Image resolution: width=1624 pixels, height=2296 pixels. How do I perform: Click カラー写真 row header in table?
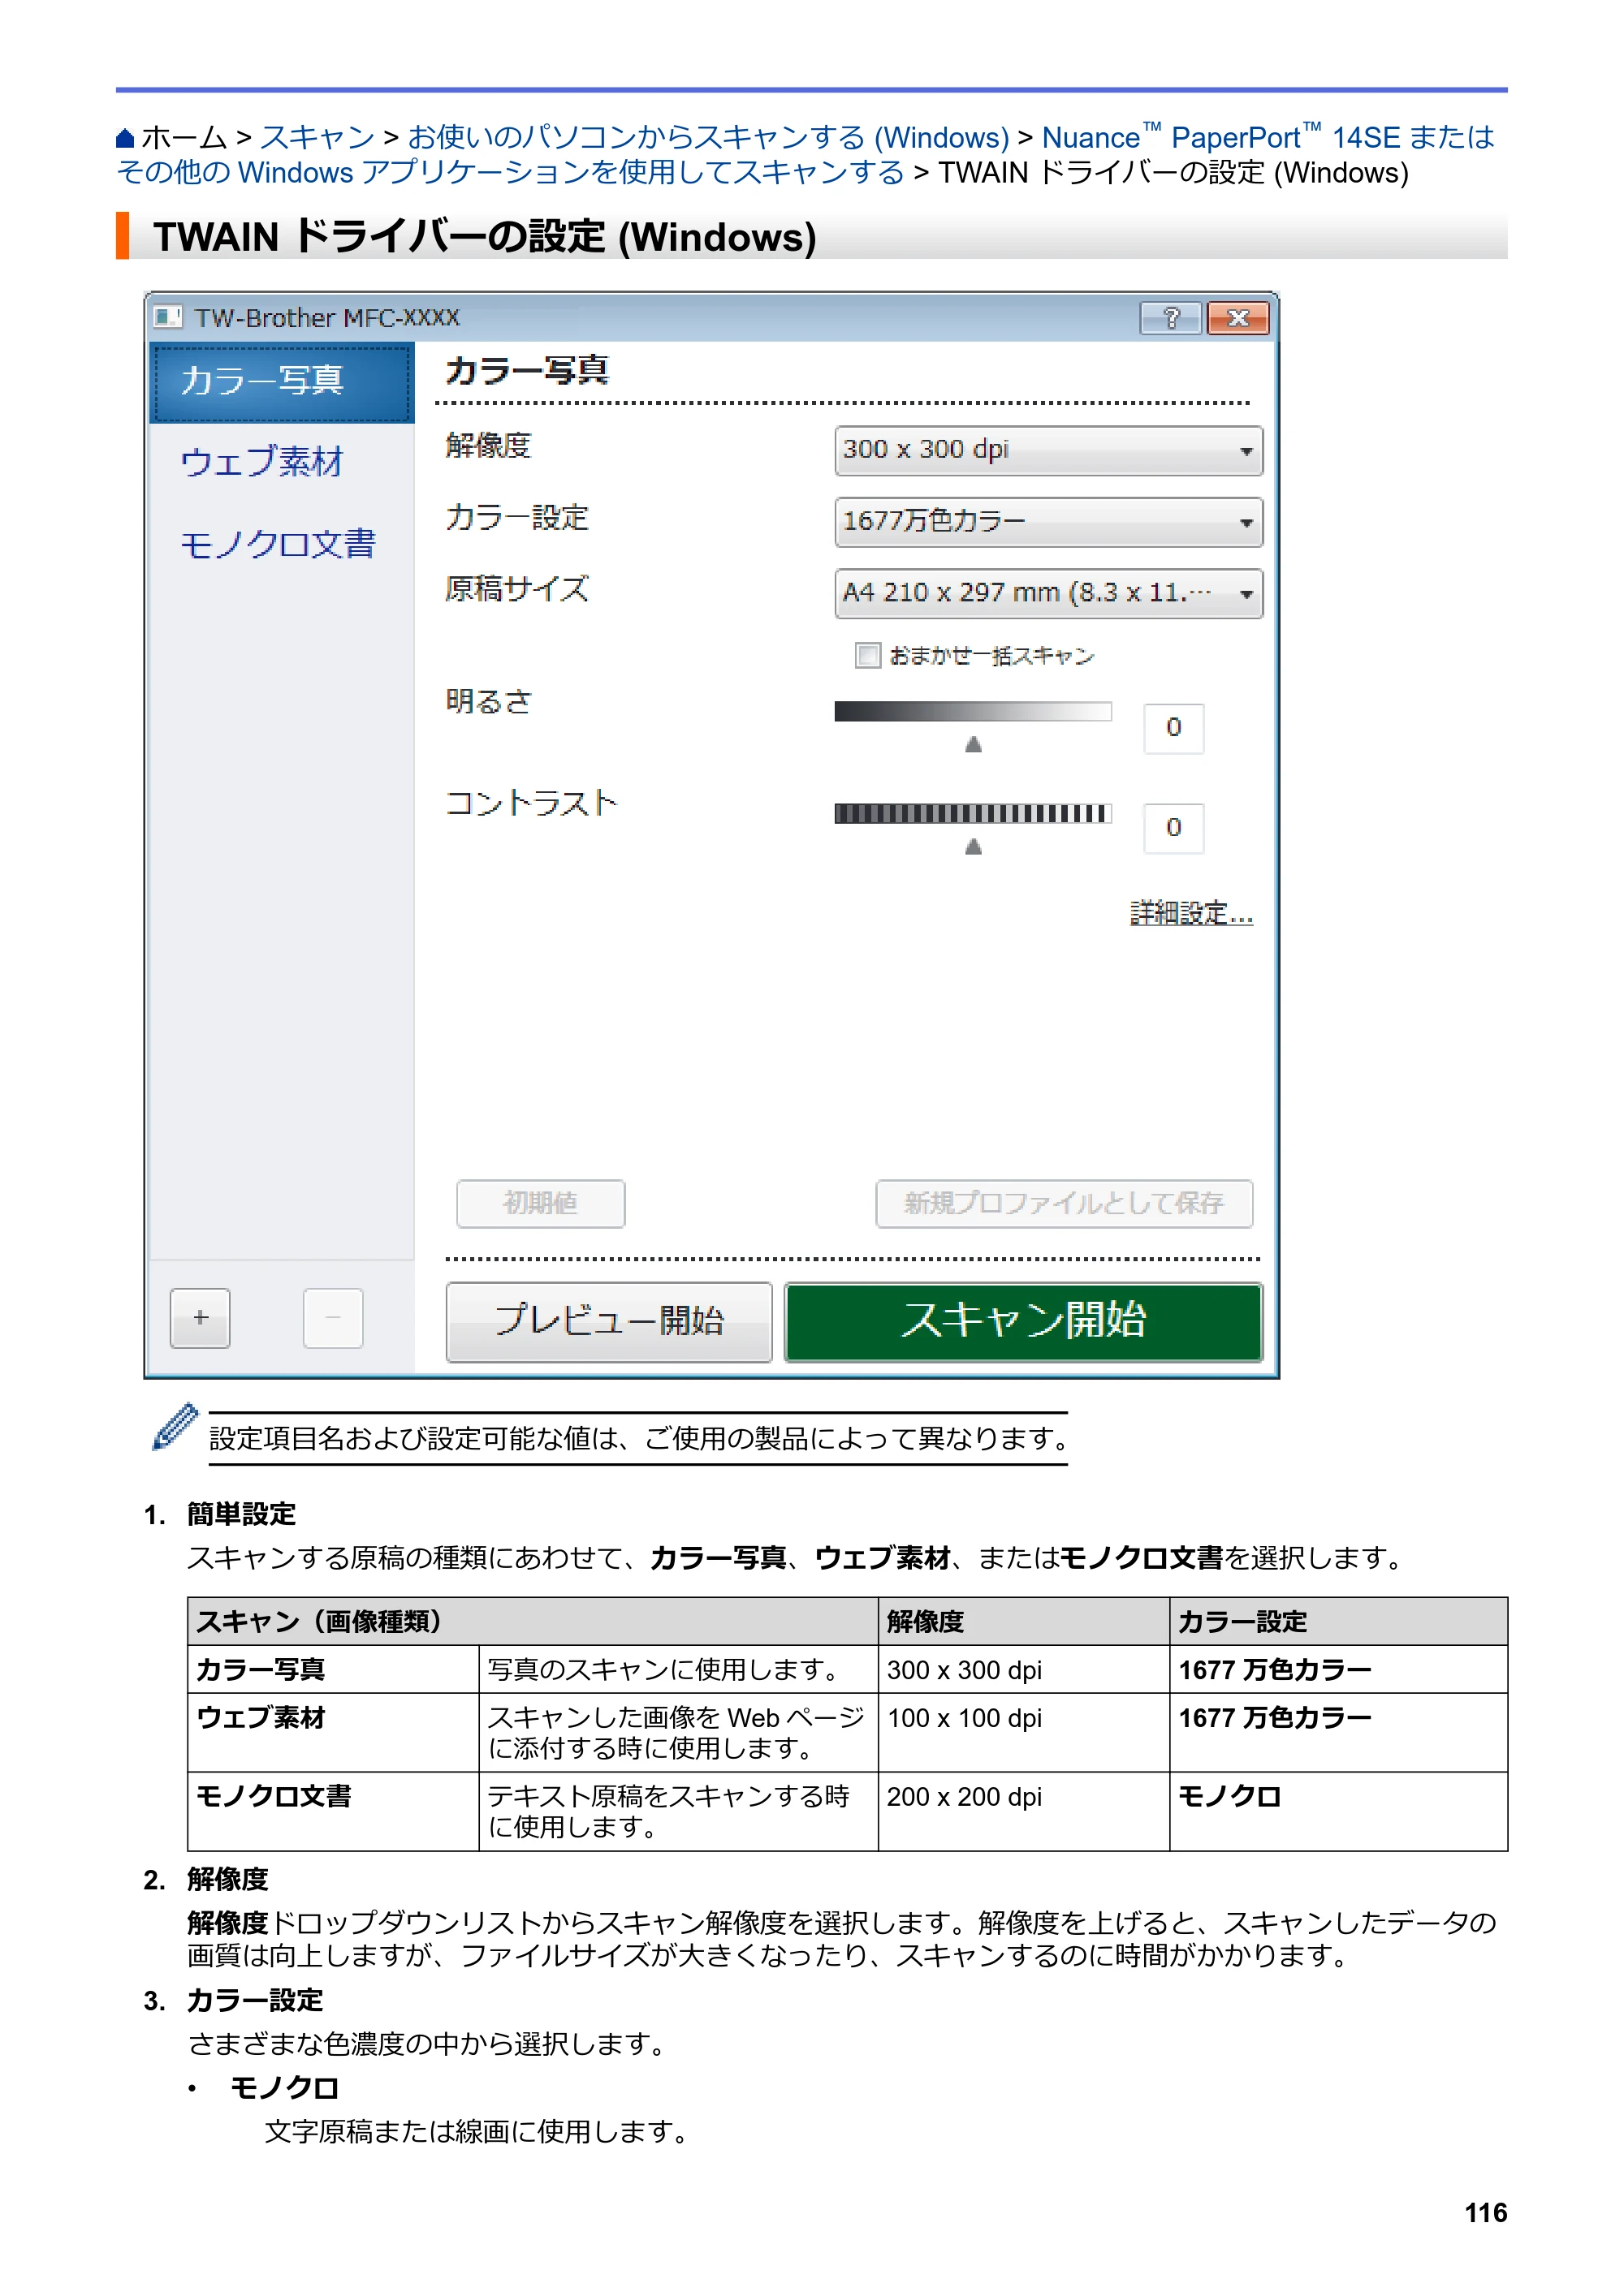coord(333,1669)
